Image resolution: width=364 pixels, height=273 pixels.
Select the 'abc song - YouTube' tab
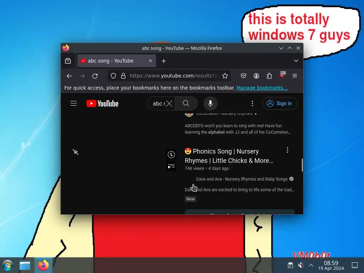pyautogui.click(x=117, y=61)
